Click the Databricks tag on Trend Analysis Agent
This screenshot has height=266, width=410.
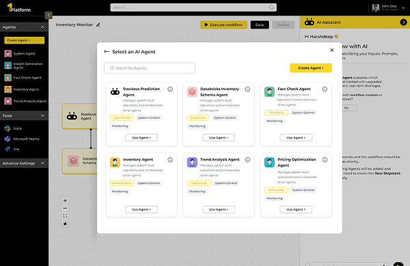coord(199,183)
